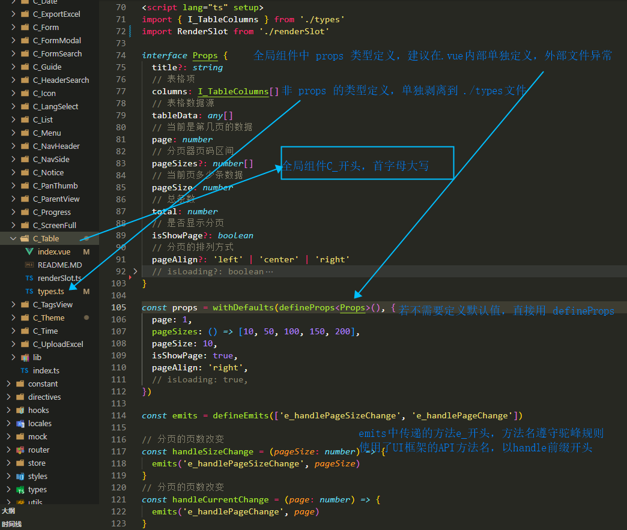Click the C_Menu folder icon

(x=25, y=133)
